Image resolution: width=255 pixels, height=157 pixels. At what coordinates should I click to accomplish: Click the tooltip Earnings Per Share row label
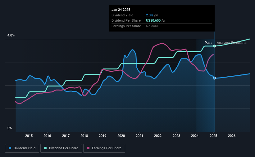(126, 26)
